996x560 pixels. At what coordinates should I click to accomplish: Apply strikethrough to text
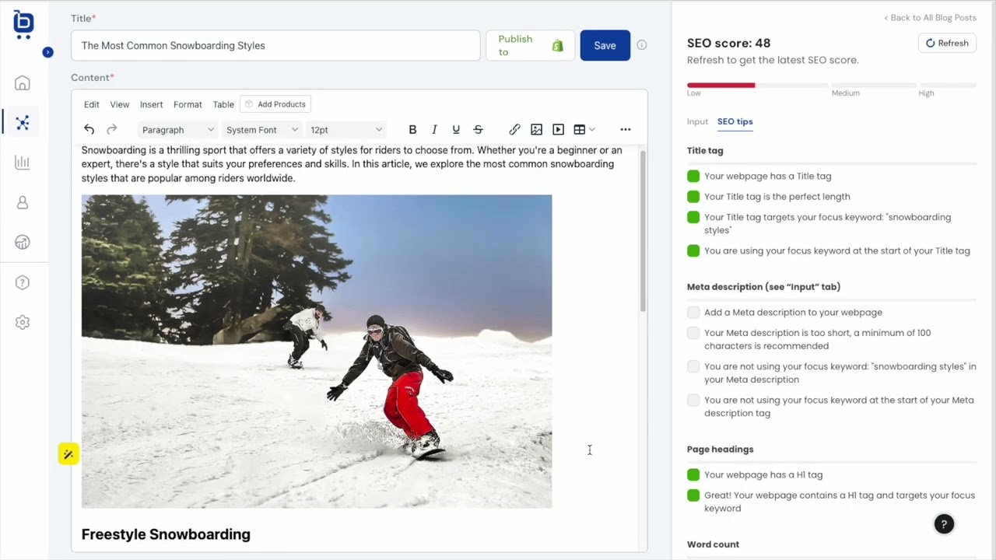(x=478, y=129)
